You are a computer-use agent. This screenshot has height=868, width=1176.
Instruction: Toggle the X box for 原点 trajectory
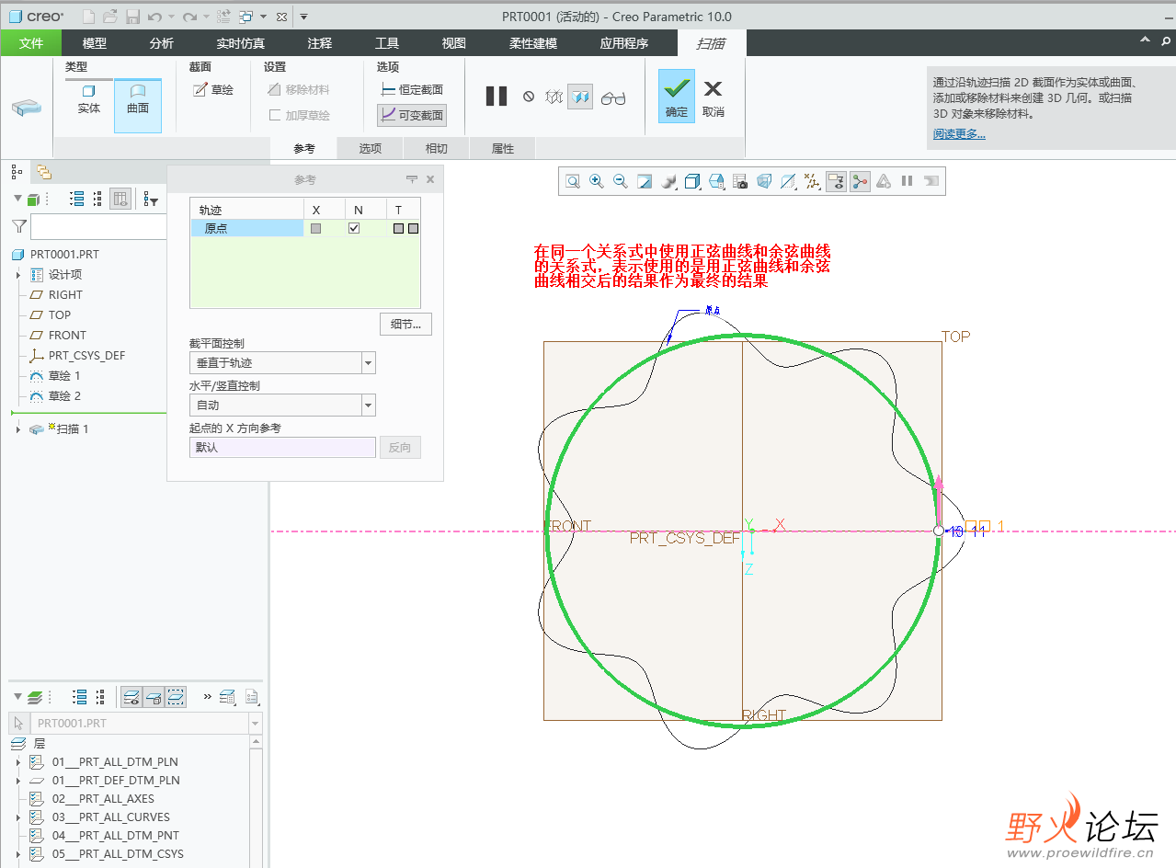(316, 228)
